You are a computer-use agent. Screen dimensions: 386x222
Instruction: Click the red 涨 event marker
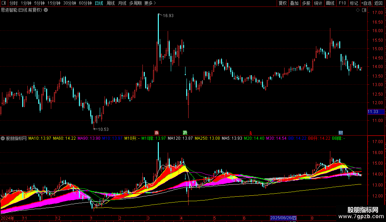click(x=156, y=133)
